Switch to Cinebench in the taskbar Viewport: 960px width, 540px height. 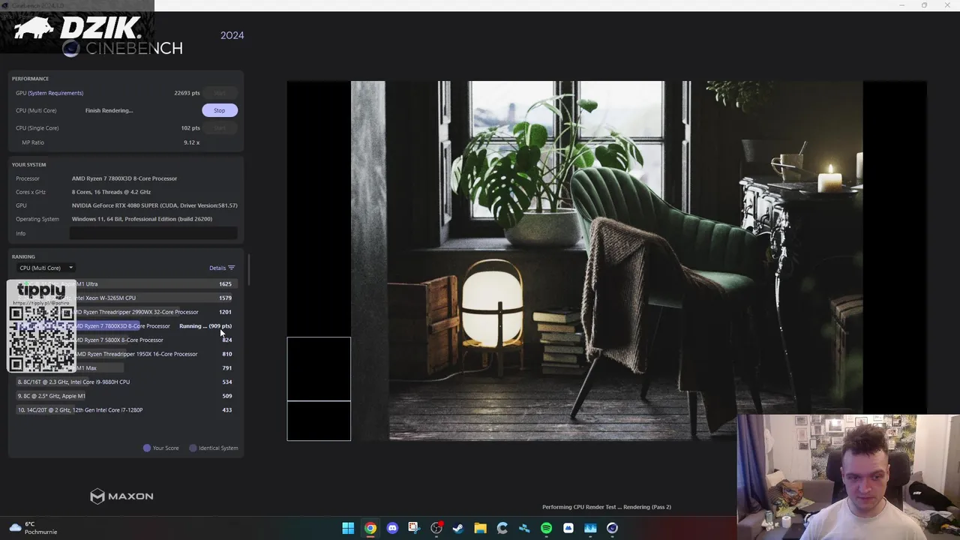[x=613, y=528]
